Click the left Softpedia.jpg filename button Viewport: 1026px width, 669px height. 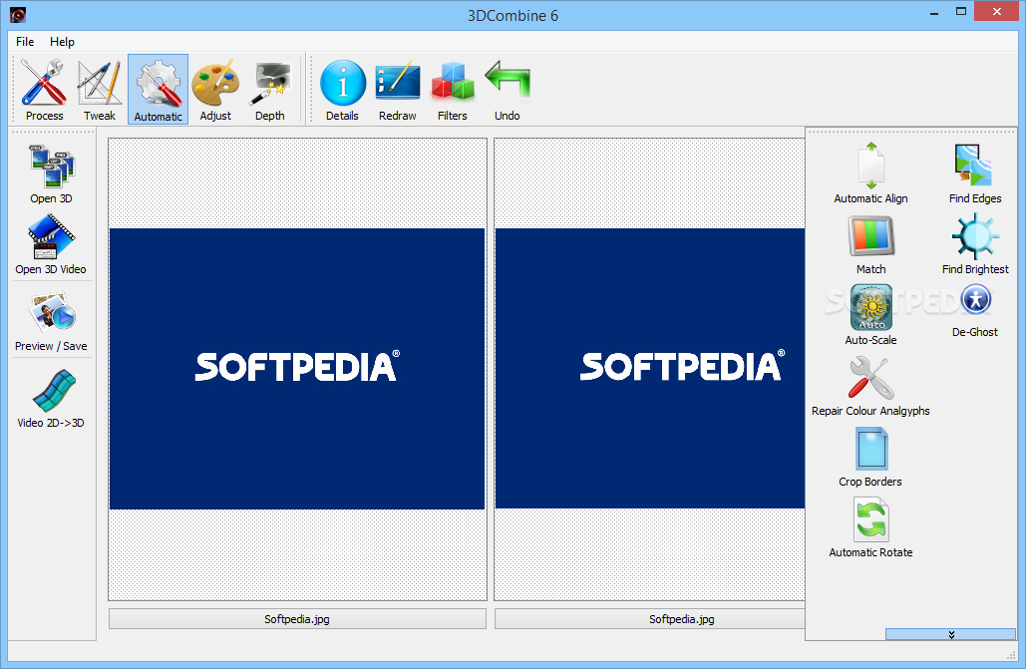coord(297,618)
